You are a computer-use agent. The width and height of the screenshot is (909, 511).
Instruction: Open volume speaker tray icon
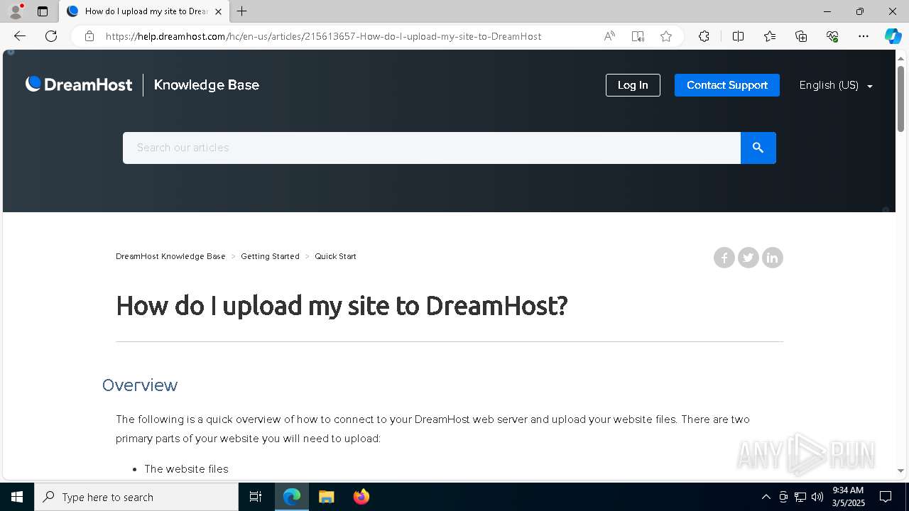(x=817, y=497)
